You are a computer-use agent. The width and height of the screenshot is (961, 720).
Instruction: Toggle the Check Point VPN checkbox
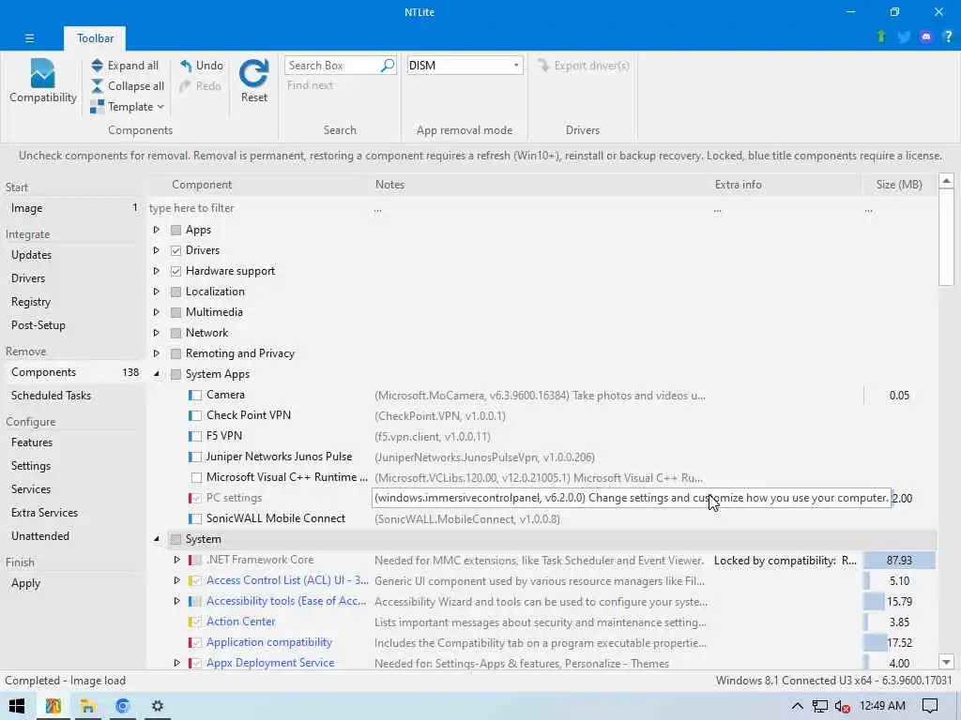pos(196,415)
